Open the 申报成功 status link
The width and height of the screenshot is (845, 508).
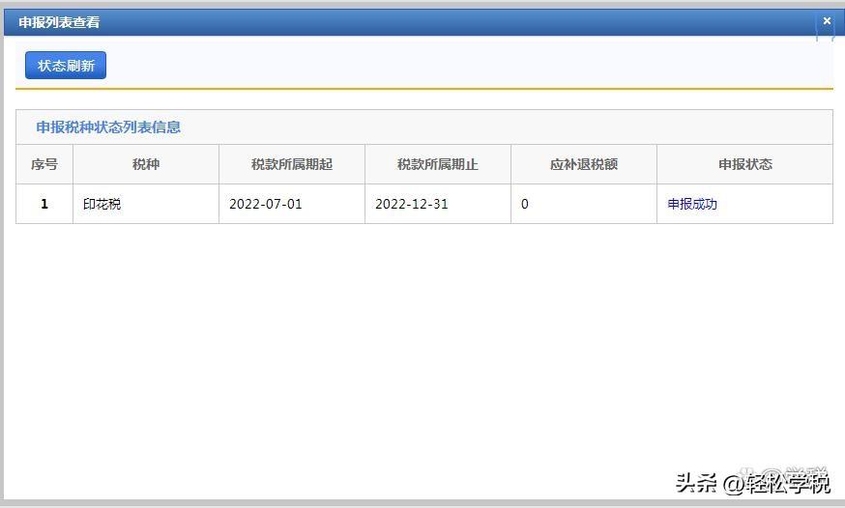(x=692, y=204)
